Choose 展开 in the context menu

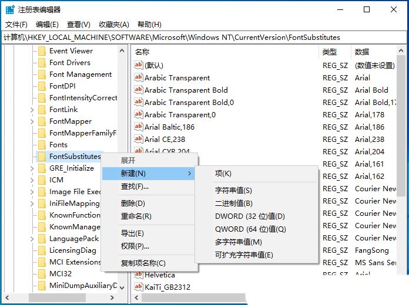pyautogui.click(x=148, y=161)
